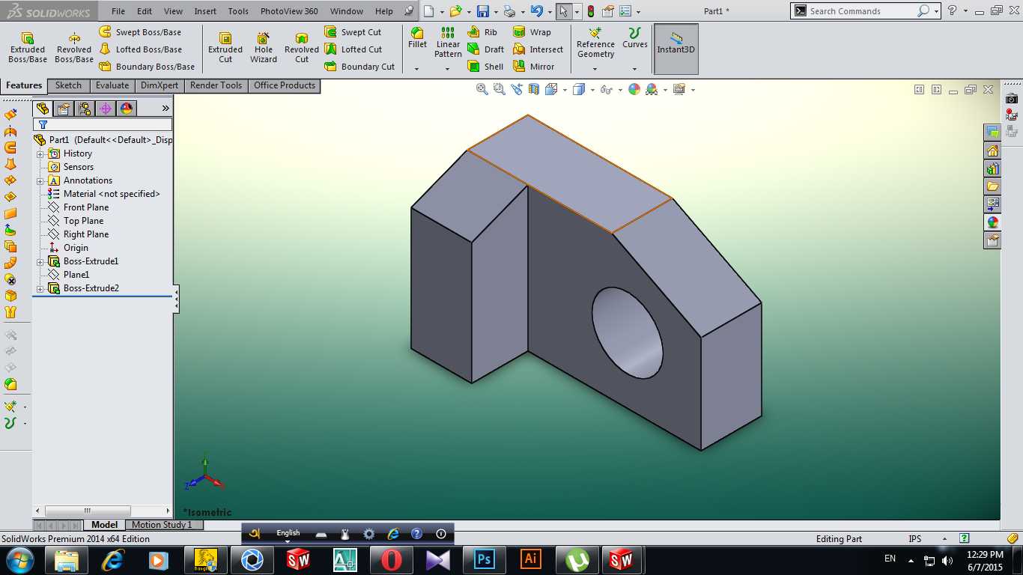Click the Mirror feature tool
Viewport: 1023px width, 575px height.
click(534, 67)
